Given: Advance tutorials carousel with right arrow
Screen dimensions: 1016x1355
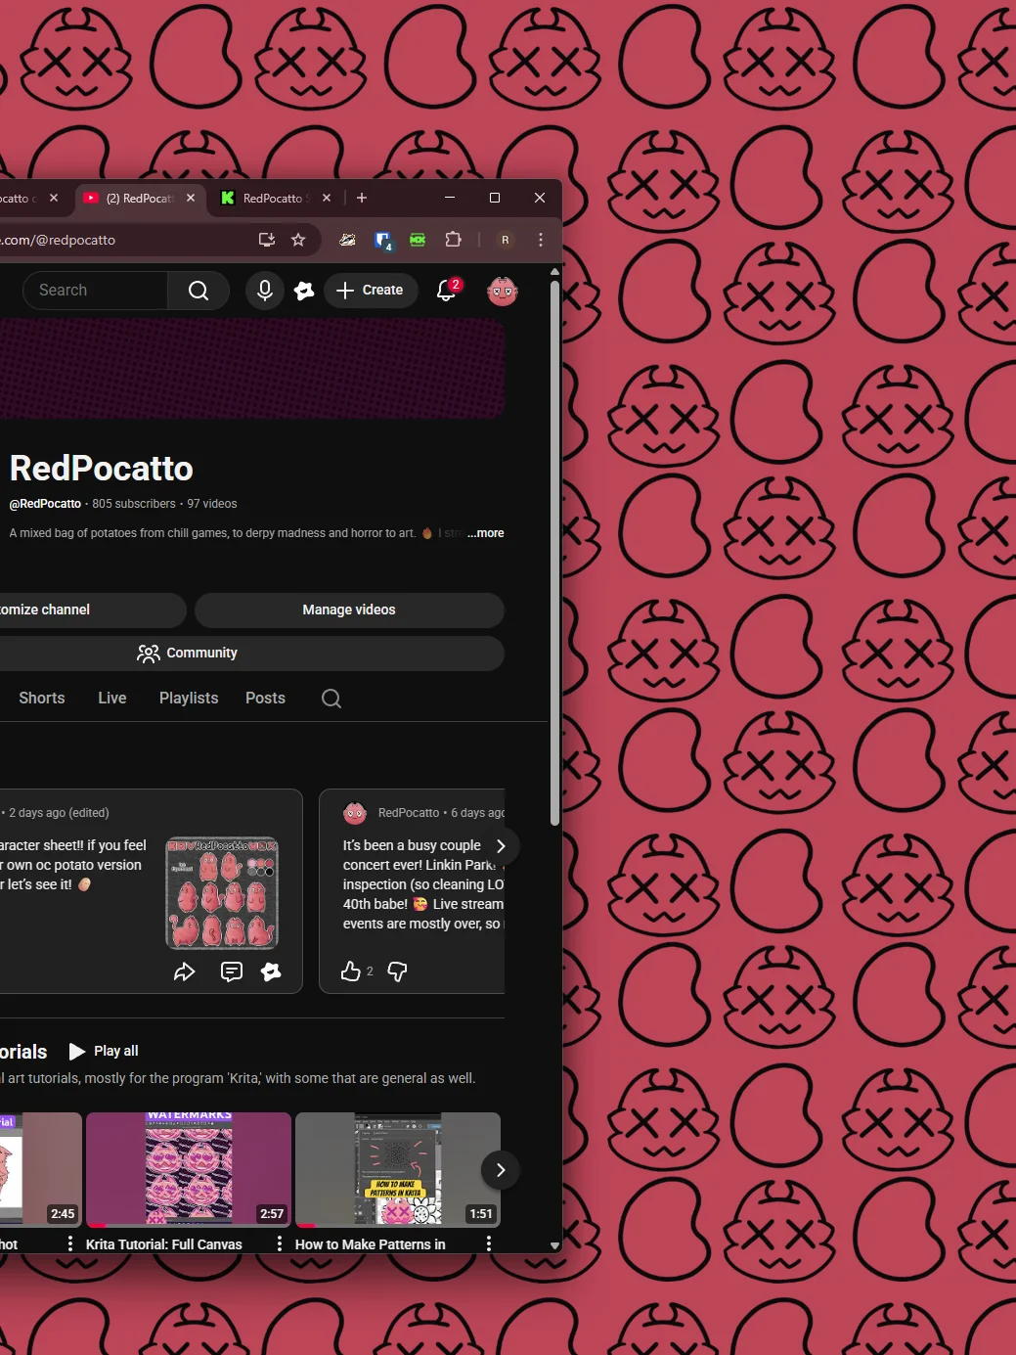Looking at the screenshot, I should [501, 1170].
